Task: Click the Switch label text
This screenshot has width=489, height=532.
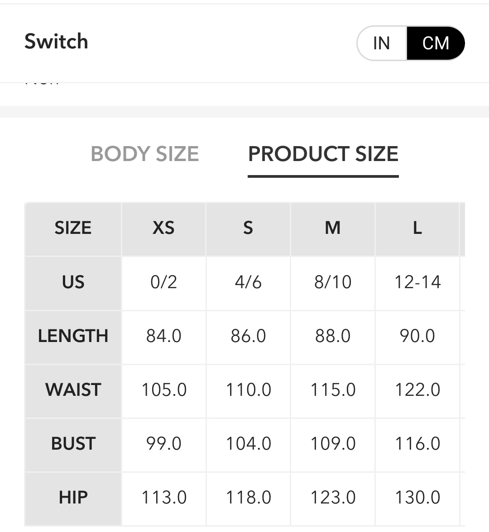Action: tap(56, 42)
